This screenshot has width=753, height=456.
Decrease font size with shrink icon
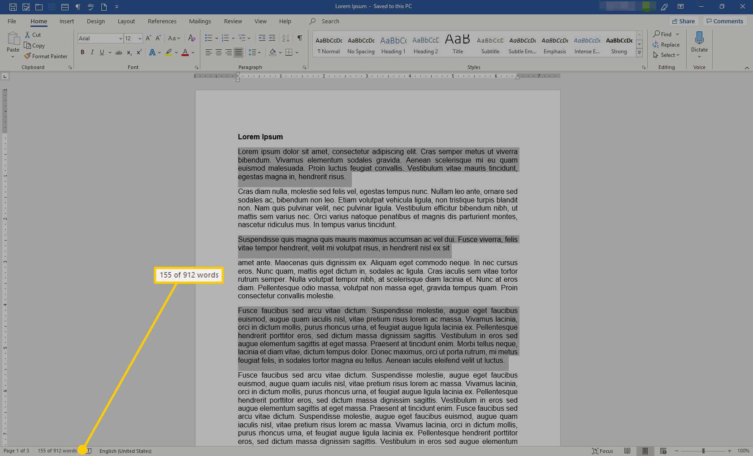coord(158,39)
